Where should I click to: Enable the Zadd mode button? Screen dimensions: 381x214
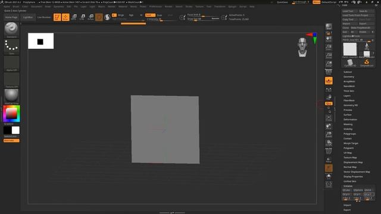tap(150, 15)
